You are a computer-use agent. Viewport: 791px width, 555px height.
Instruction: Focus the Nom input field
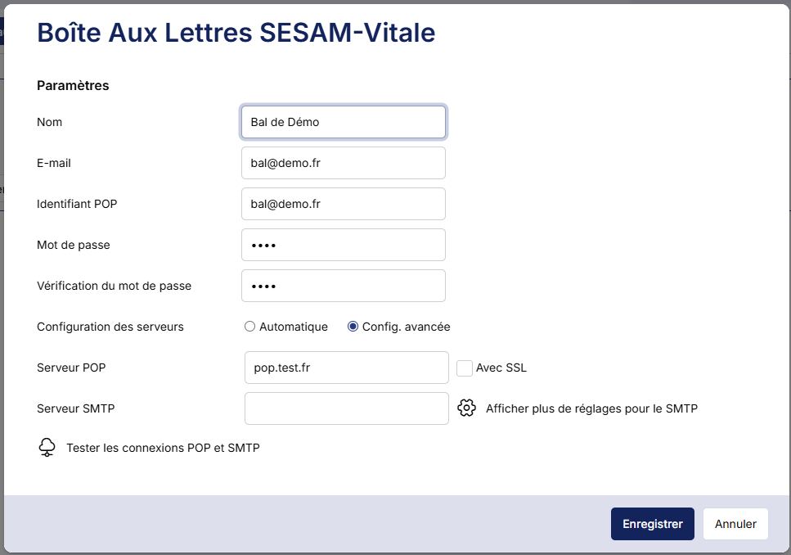pos(344,122)
